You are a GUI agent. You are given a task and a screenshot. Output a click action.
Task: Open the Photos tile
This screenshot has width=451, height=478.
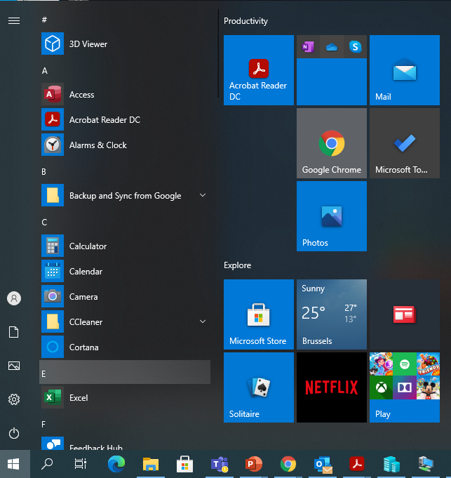[x=332, y=216]
